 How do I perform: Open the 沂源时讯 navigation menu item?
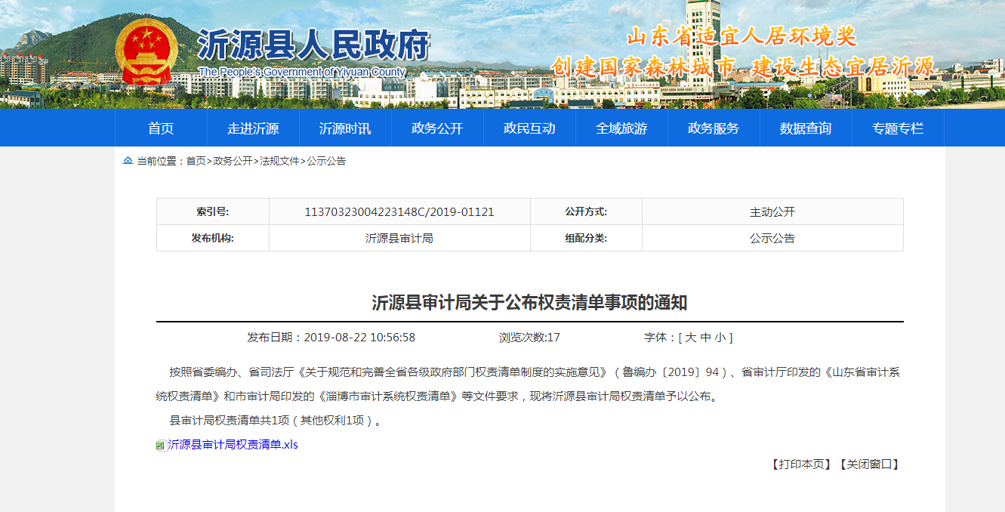(x=345, y=128)
